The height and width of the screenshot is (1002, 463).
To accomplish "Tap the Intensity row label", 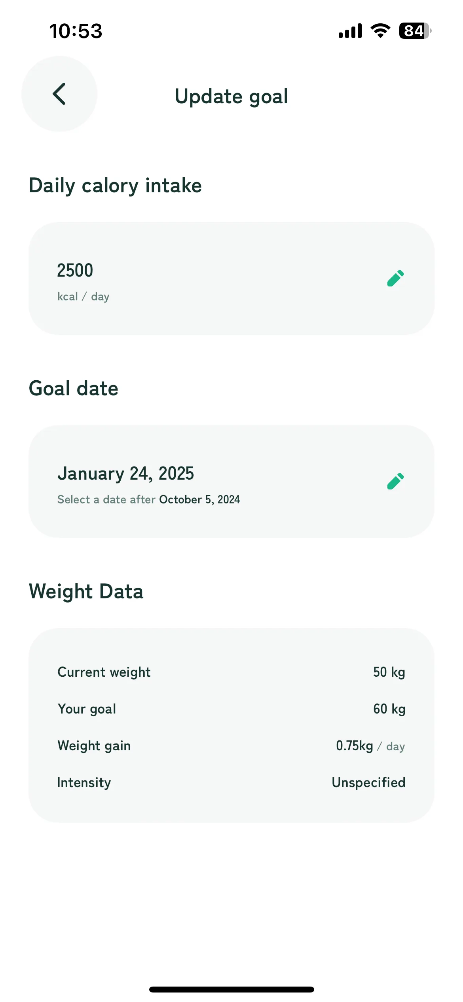I will point(84,782).
